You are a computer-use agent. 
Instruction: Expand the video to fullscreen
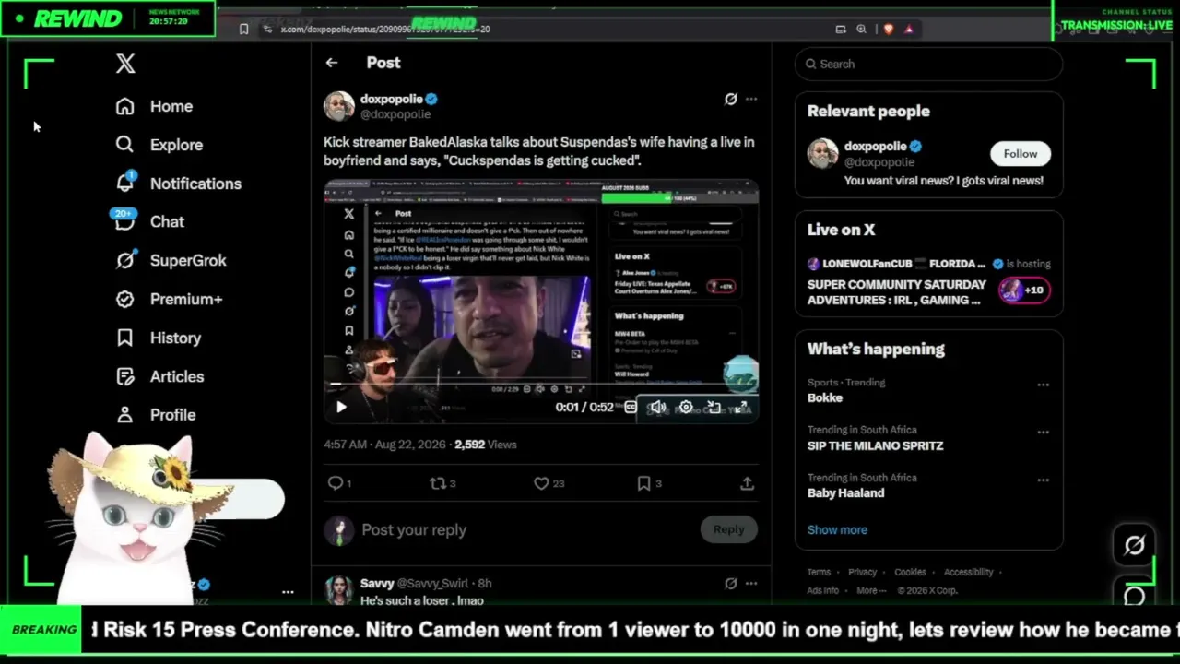tap(741, 407)
